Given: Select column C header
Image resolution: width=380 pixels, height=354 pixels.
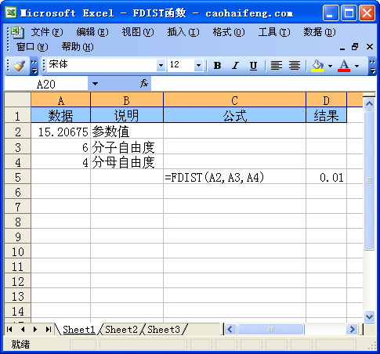Looking at the screenshot, I should pyautogui.click(x=234, y=100).
